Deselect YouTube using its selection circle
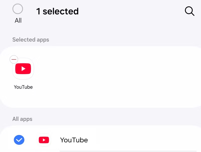 click(19, 140)
